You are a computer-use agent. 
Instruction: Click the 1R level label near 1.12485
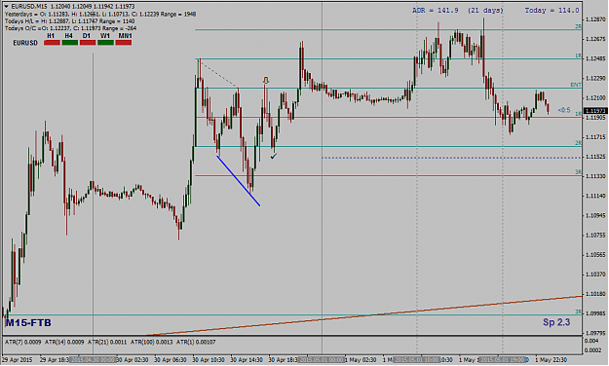(579, 55)
